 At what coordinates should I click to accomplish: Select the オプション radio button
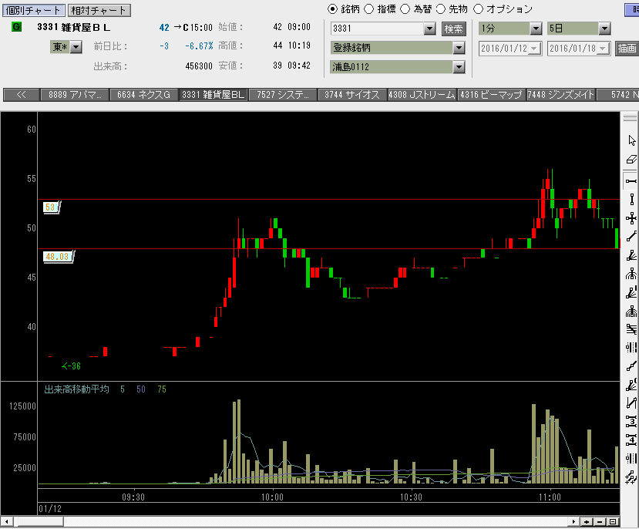(479, 9)
